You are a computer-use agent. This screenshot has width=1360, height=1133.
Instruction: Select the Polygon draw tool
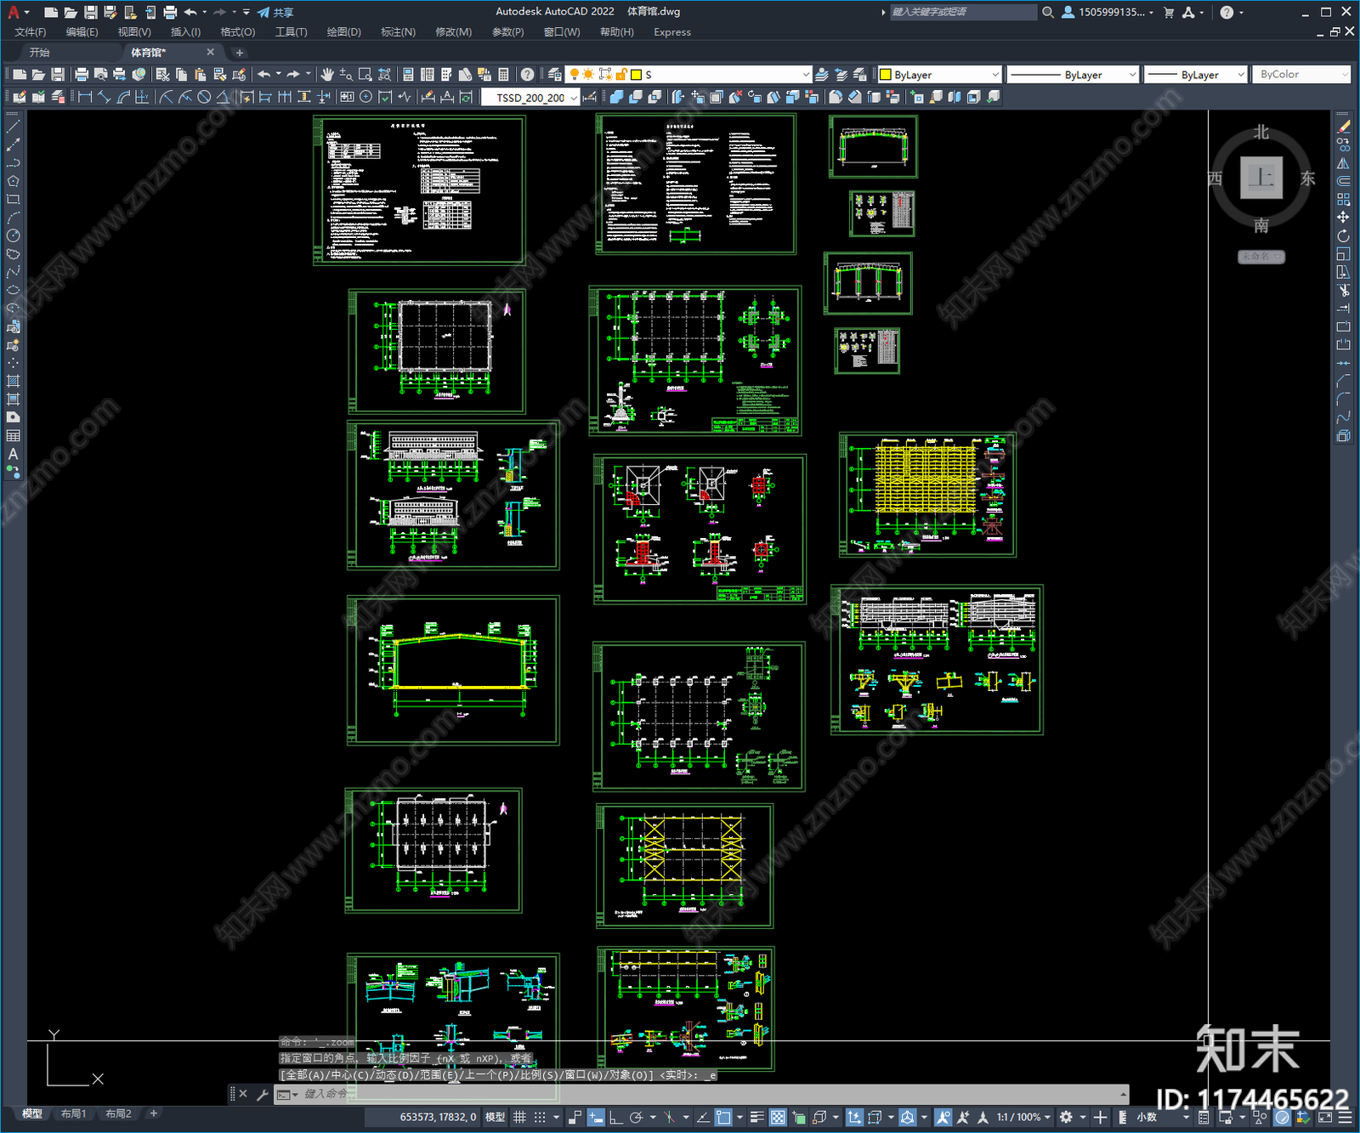13,181
